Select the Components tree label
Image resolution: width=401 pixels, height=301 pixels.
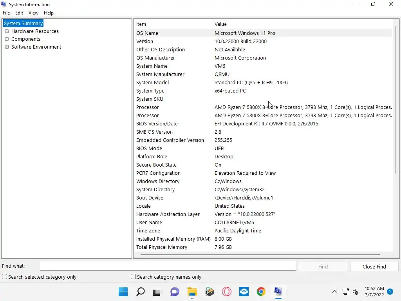point(26,39)
